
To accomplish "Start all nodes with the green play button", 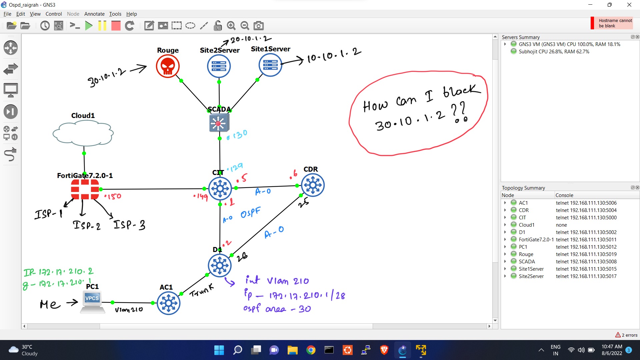I will pos(89,26).
